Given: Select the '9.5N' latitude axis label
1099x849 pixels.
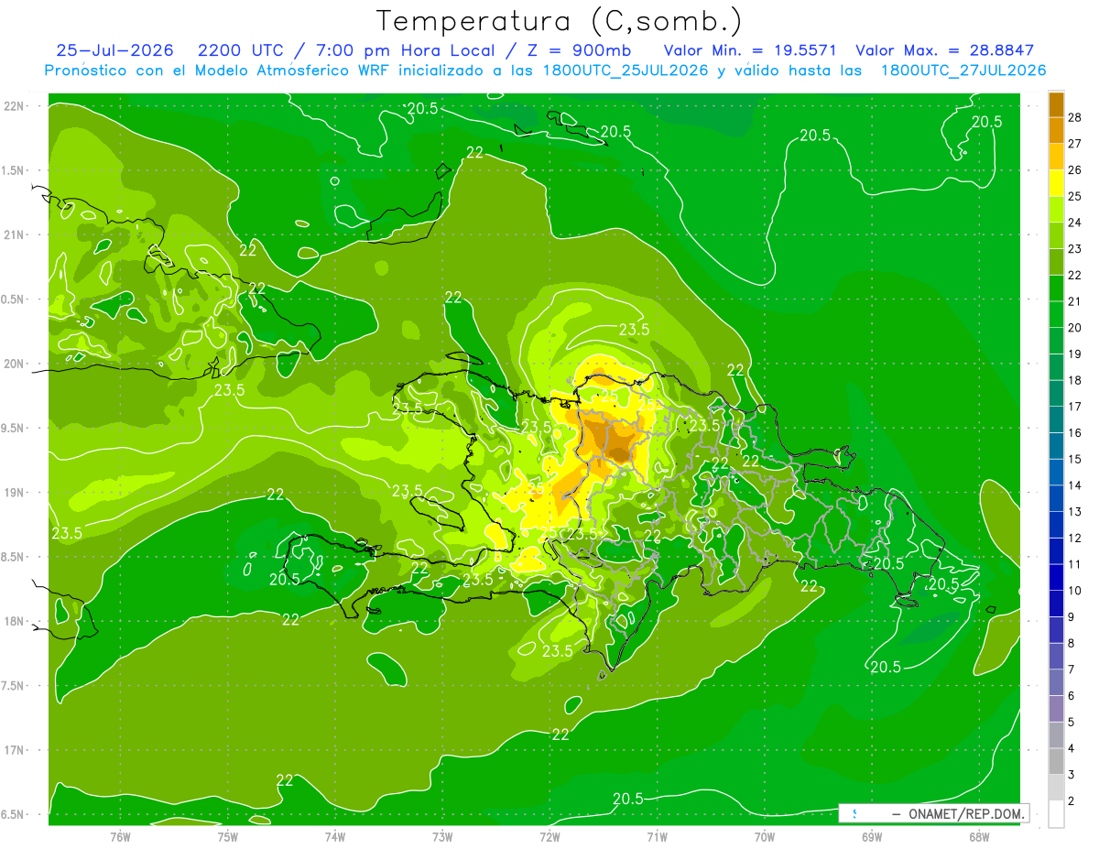Looking at the screenshot, I should pyautogui.click(x=14, y=428).
